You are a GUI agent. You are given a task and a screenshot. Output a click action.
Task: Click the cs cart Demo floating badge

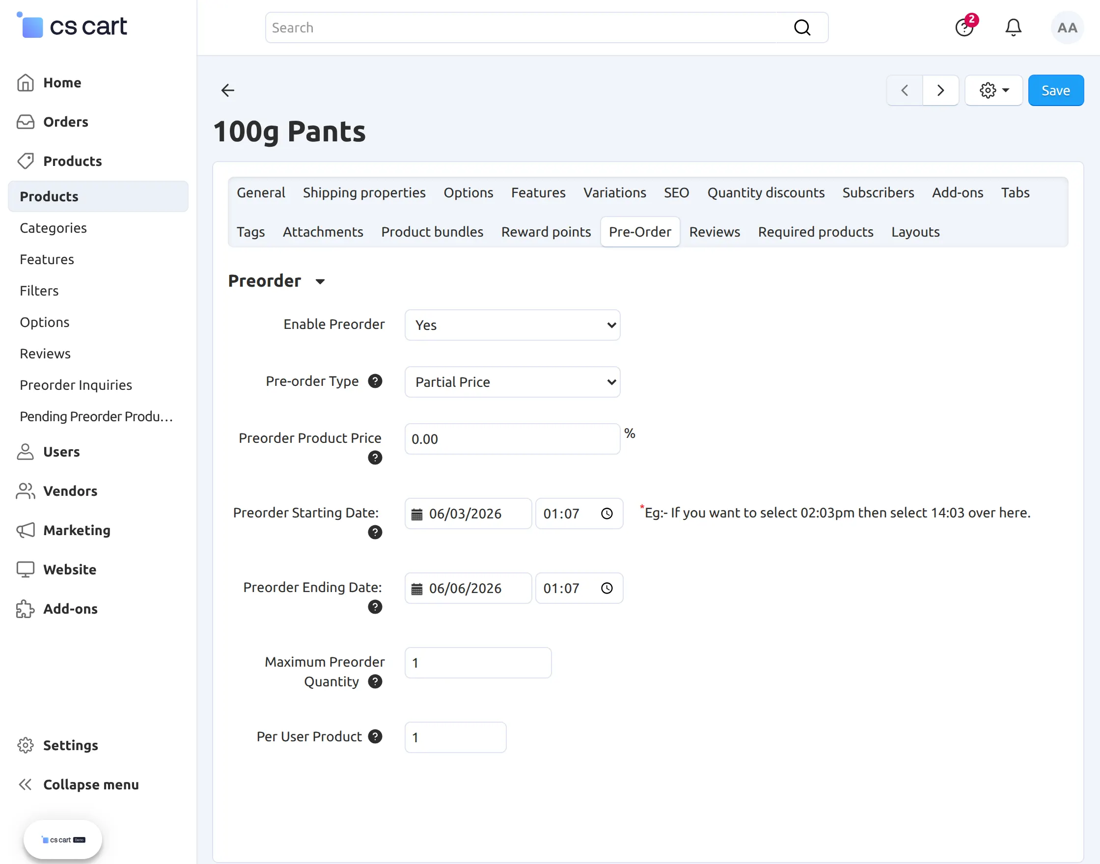tap(63, 840)
